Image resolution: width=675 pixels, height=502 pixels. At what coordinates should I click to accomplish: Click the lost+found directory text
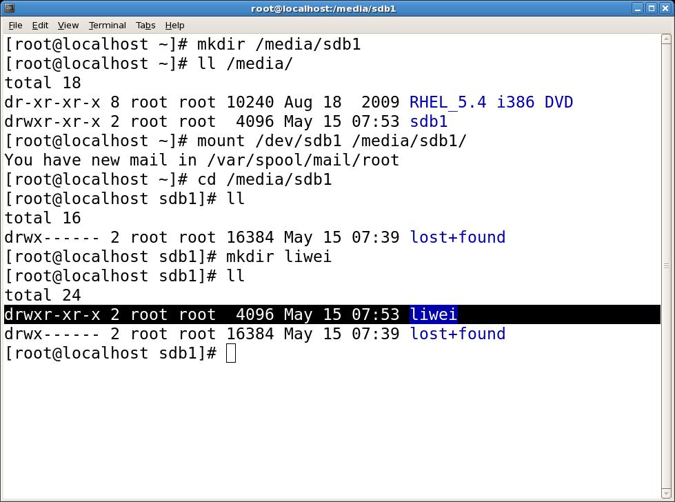pos(457,334)
